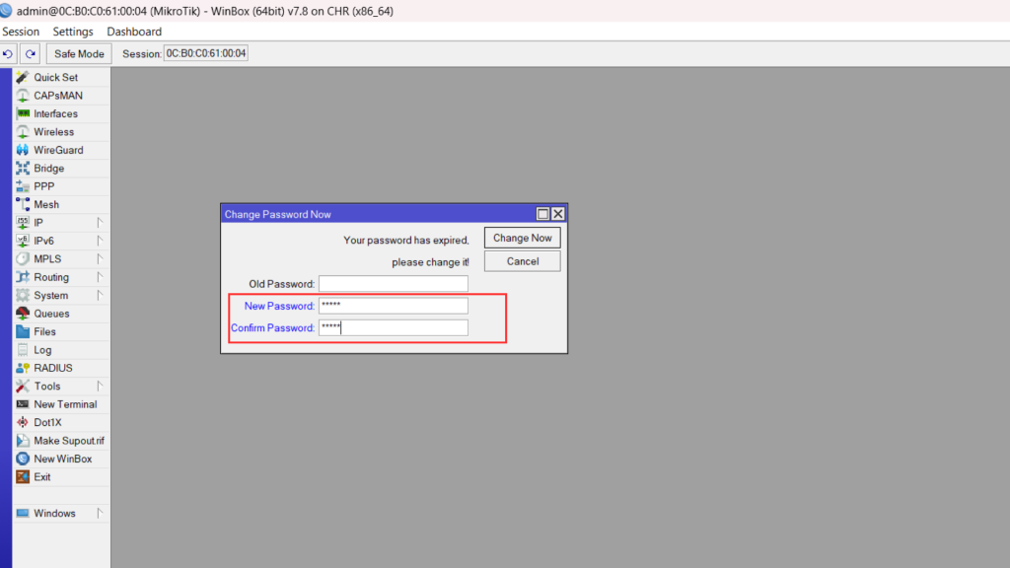The image size is (1010, 568).
Task: Toggle the Safe Mode button
Action: pyautogui.click(x=79, y=54)
